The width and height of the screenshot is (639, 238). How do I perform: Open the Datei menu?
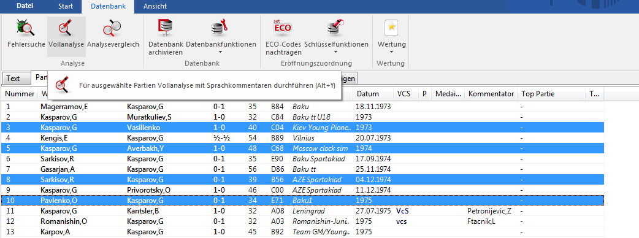tap(25, 6)
